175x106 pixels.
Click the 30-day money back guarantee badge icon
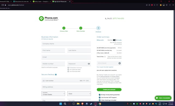(x=100, y=95)
